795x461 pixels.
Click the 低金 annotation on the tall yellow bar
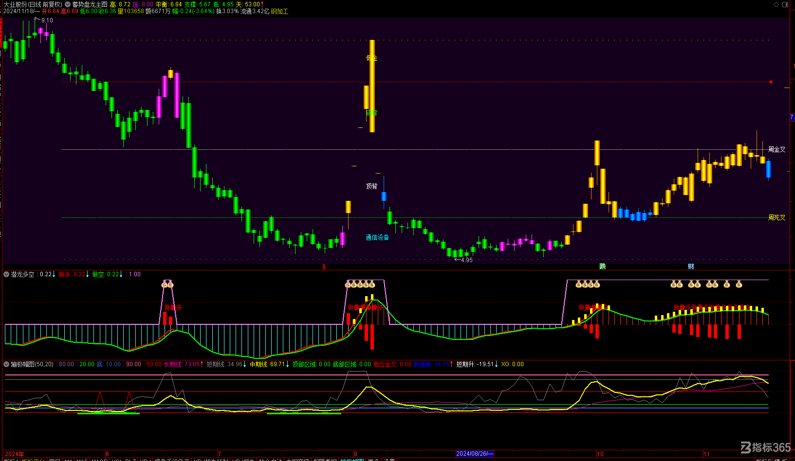pyautogui.click(x=371, y=58)
